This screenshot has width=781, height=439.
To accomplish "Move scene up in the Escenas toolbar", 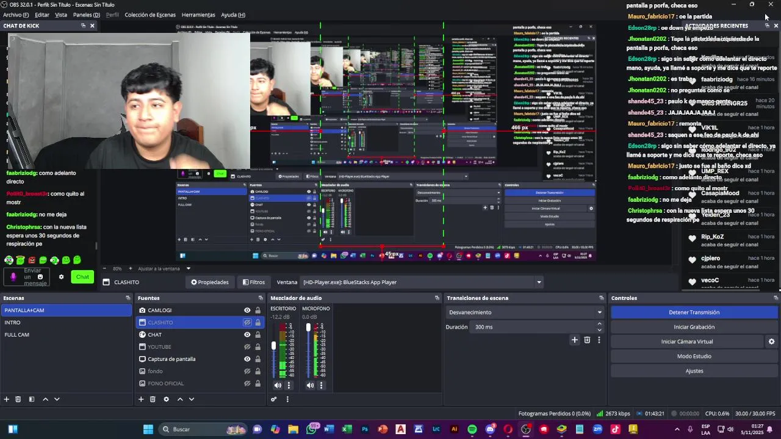I will (45, 399).
